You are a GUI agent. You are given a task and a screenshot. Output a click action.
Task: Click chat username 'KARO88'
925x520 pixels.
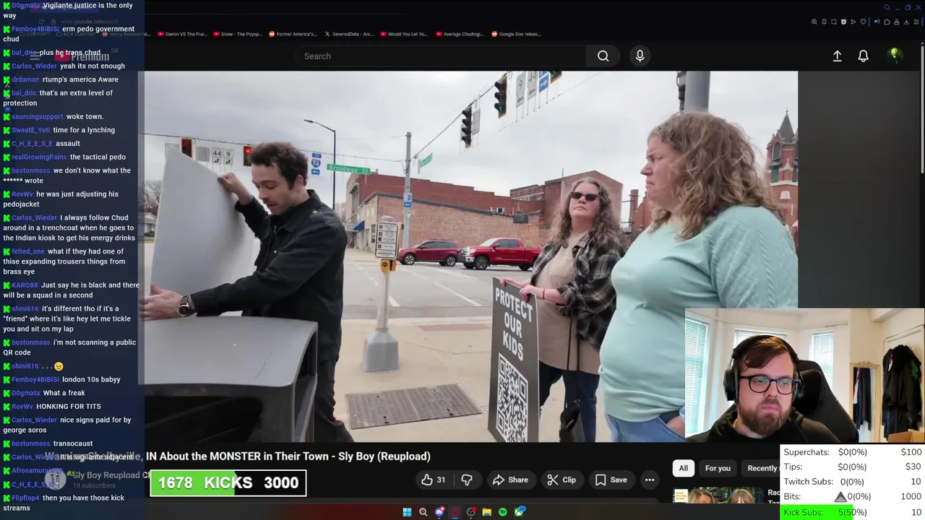[x=25, y=285]
